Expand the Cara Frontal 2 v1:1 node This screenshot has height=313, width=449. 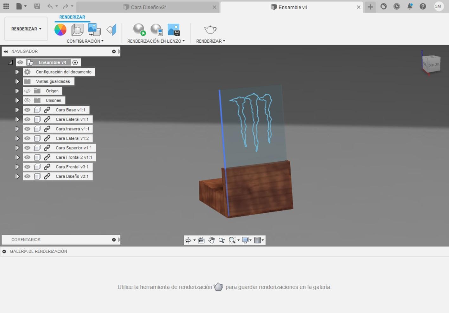[x=17, y=157]
